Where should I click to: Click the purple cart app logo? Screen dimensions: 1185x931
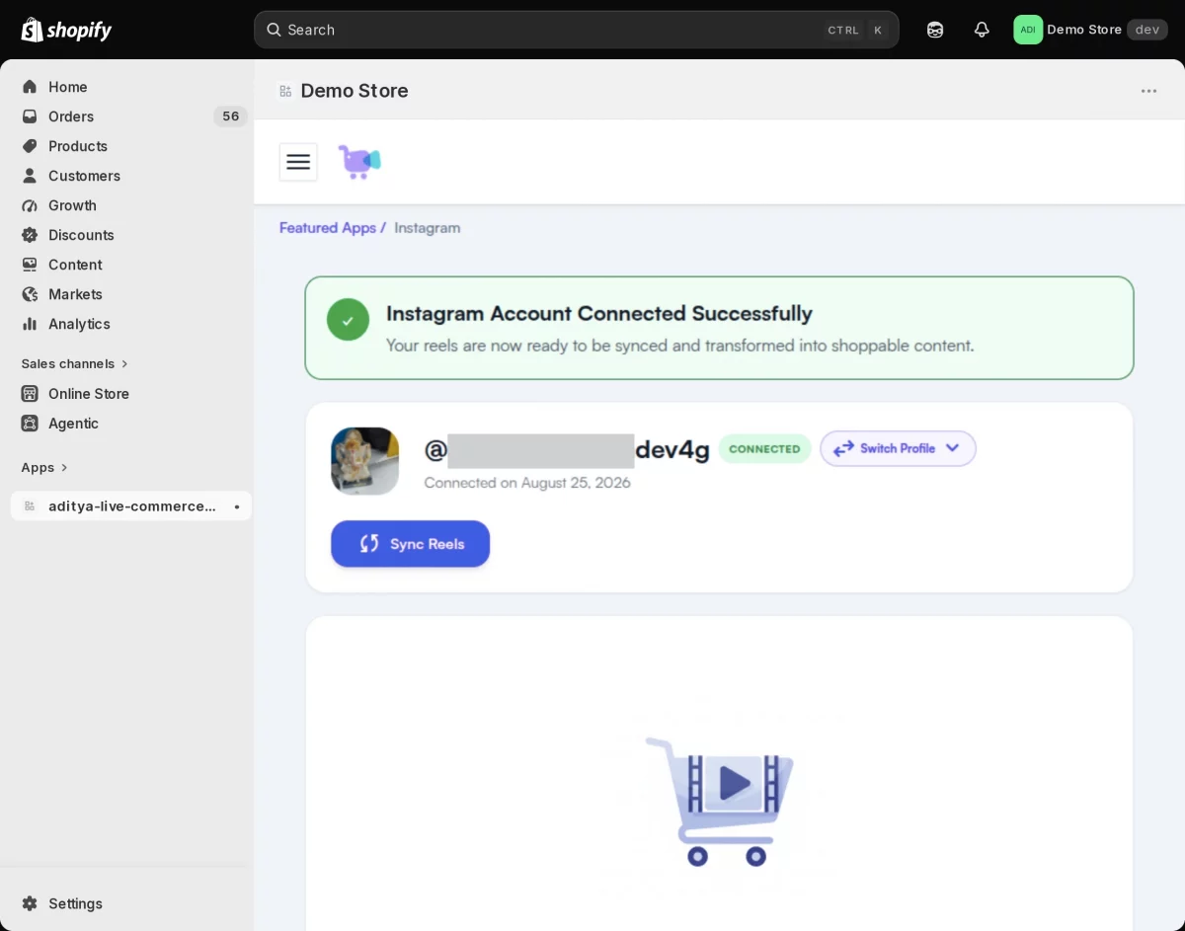359,162
